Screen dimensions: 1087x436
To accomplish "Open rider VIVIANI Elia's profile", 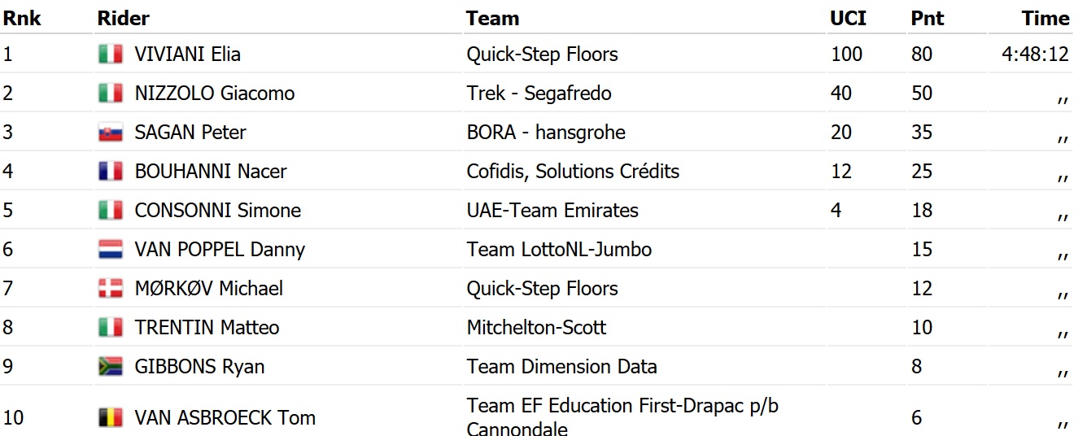I will click(187, 54).
